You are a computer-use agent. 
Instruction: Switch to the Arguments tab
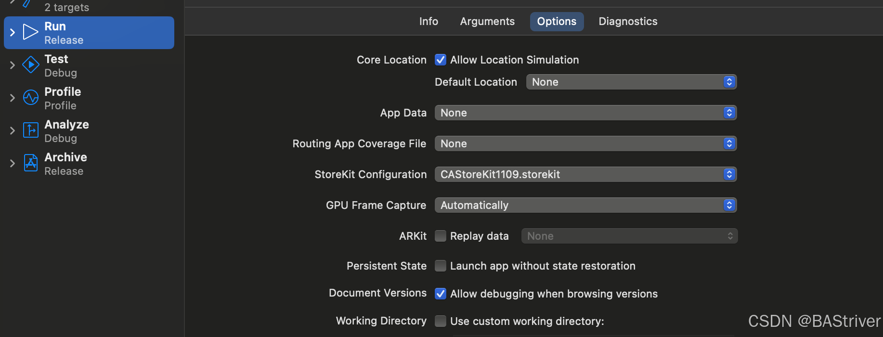point(487,22)
